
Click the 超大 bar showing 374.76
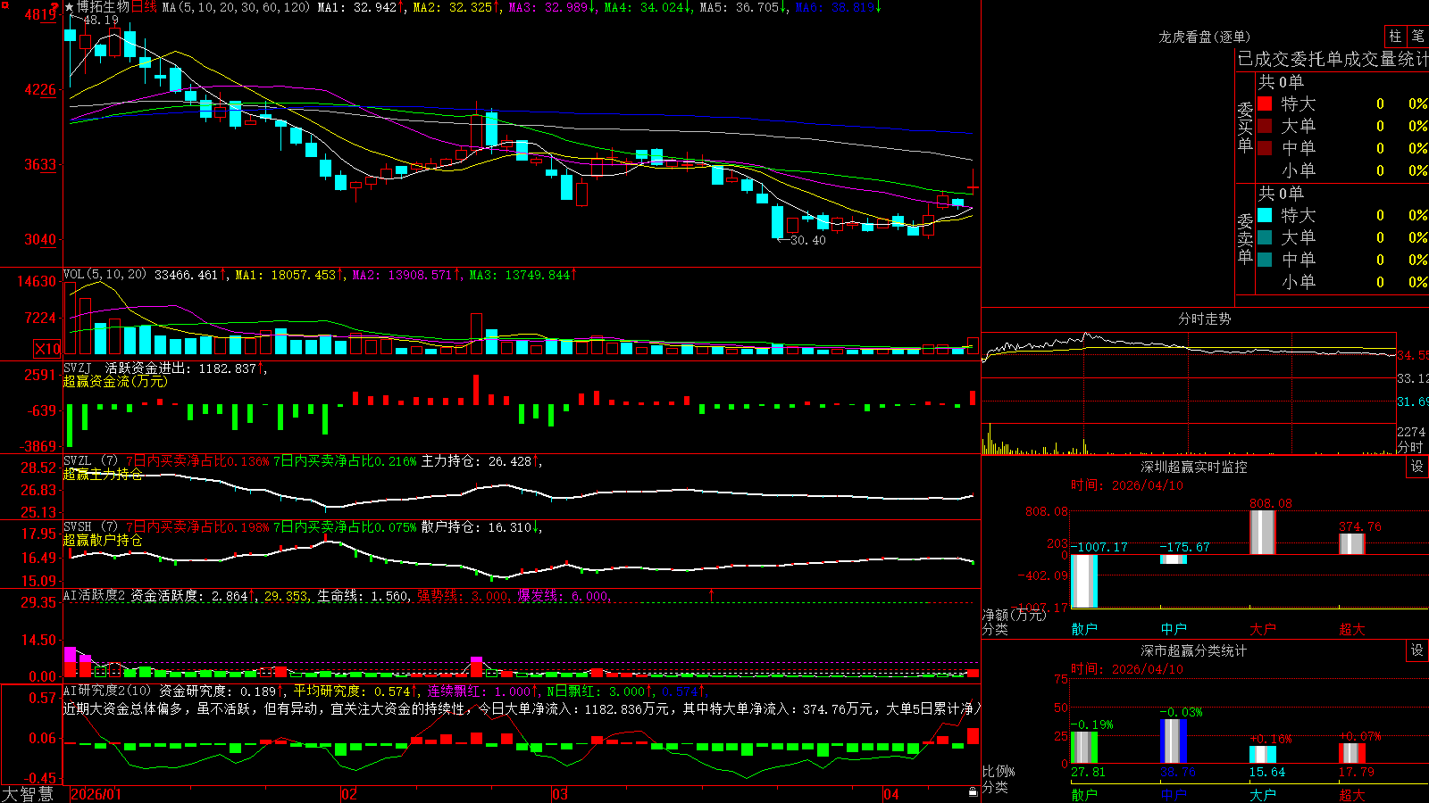(x=1352, y=544)
